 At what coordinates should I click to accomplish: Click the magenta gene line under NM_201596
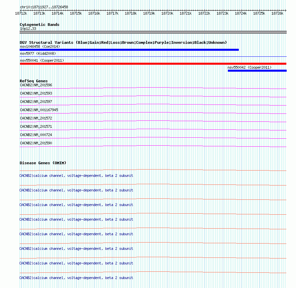[153, 88]
